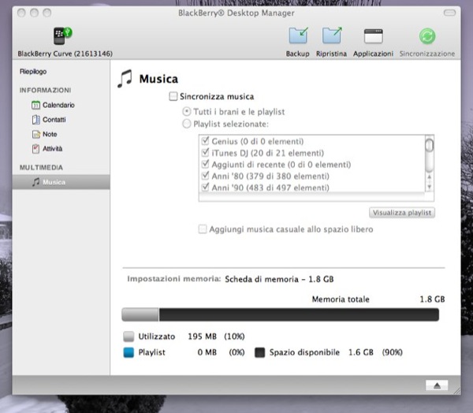Image resolution: width=473 pixels, height=413 pixels.
Task: Start sync with Sincronizzazione icon
Action: click(x=426, y=36)
